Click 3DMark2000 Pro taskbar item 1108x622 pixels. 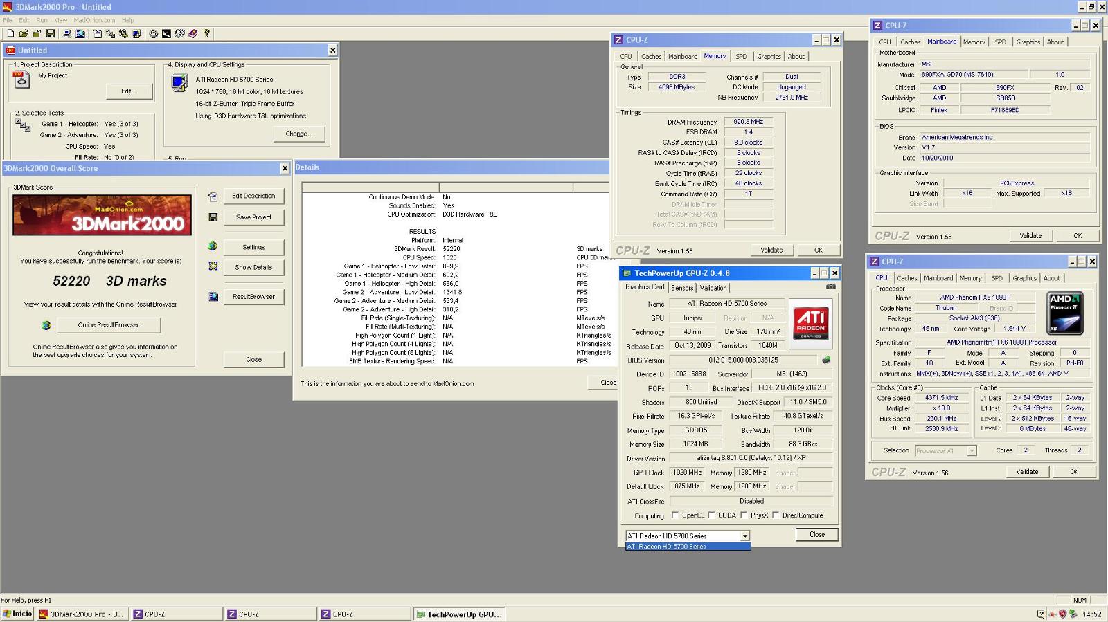(x=82, y=614)
